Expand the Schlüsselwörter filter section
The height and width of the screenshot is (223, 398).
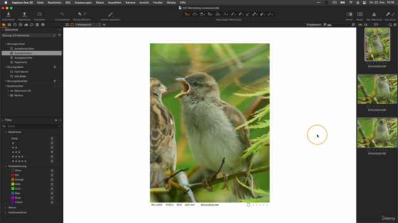[x=6, y=212]
